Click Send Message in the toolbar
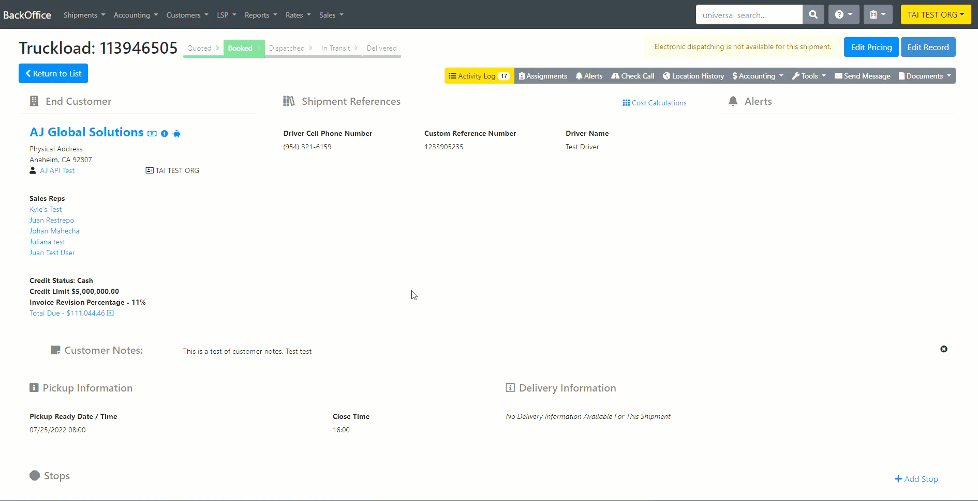The image size is (978, 501). click(x=862, y=76)
